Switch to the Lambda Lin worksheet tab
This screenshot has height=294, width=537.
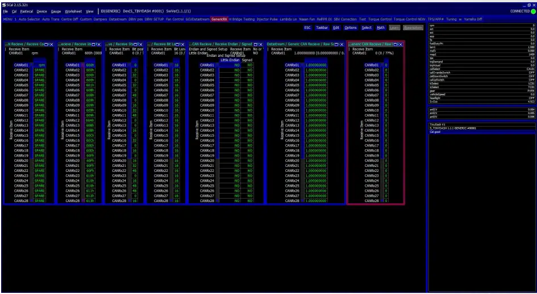tap(288, 19)
